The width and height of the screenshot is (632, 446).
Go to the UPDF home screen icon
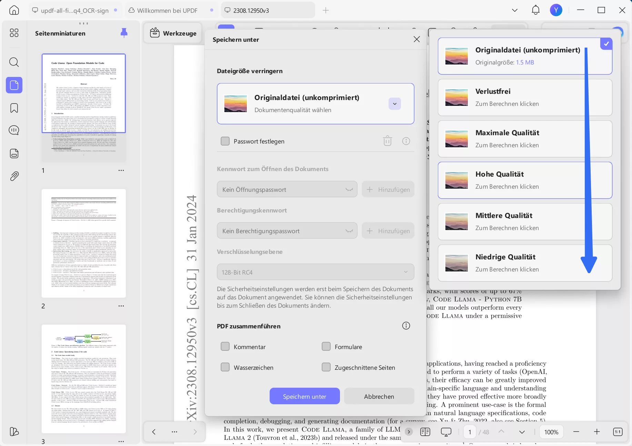[14, 10]
